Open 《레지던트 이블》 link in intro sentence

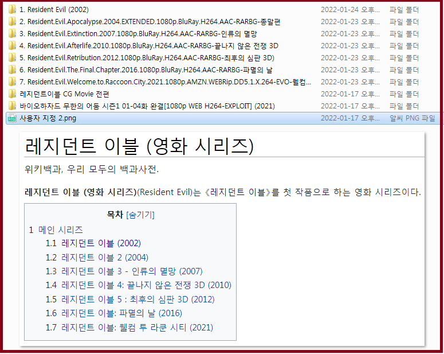[x=238, y=192]
